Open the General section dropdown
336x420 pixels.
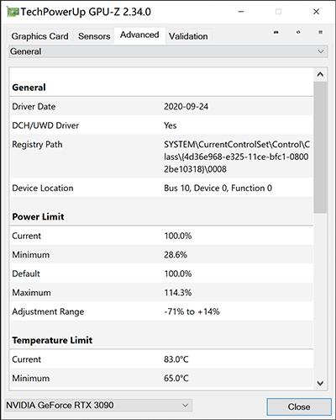pyautogui.click(x=168, y=51)
